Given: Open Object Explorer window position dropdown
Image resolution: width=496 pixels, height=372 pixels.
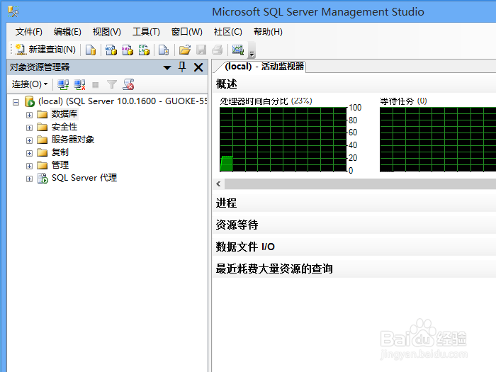Looking at the screenshot, I should (167, 67).
